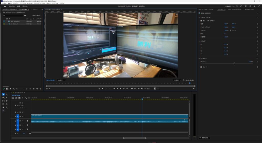
Task: Click the Export Frame camera icon
Action: (138, 88)
